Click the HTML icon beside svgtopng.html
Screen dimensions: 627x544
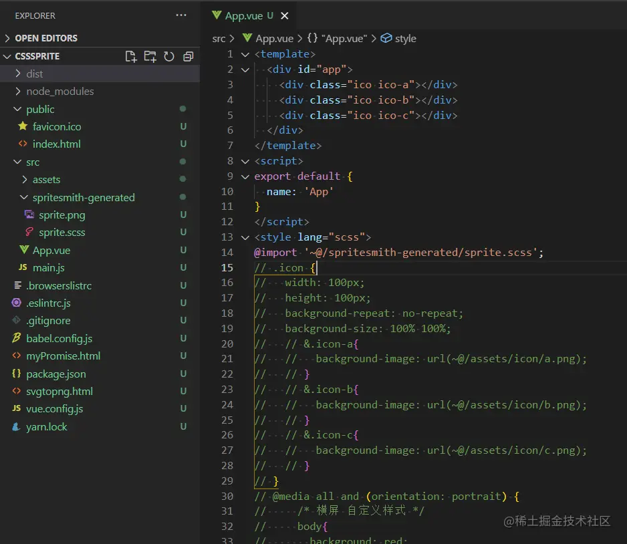tap(17, 391)
